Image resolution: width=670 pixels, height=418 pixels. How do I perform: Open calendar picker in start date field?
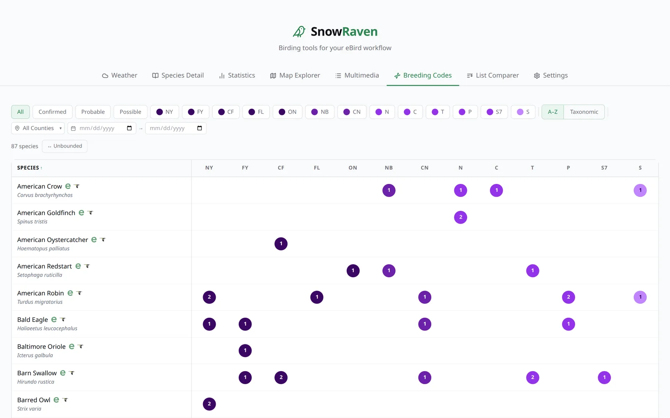129,128
